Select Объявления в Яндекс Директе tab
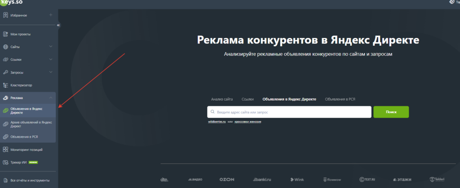The height and width of the screenshot is (188, 460). pyautogui.click(x=289, y=99)
